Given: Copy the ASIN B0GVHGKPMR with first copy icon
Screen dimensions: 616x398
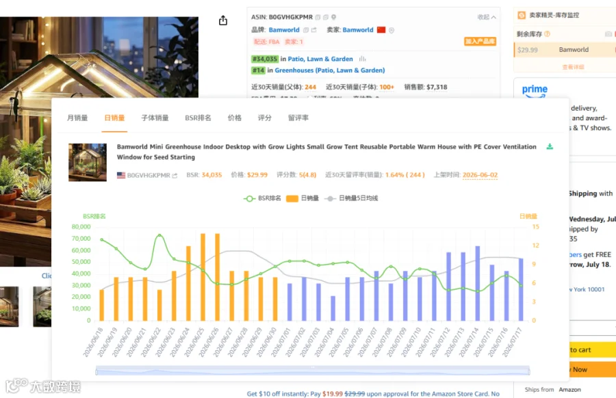Looking at the screenshot, I should point(318,17).
